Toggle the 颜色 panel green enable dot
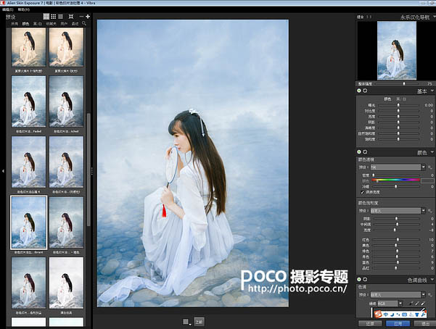 (x=359, y=152)
